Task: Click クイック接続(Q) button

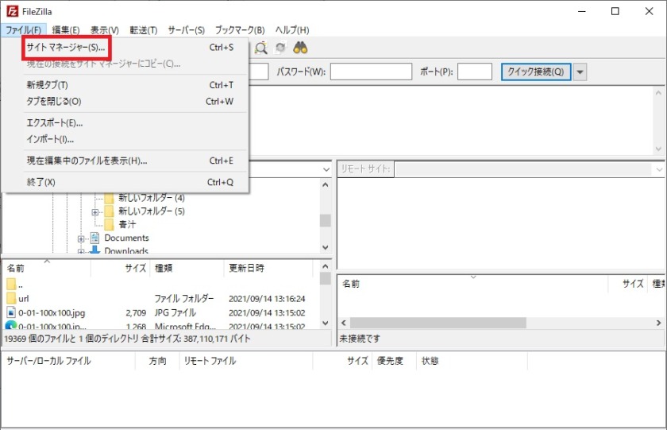Action: click(x=536, y=72)
